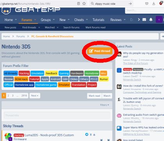Screen dimensions: 164x141
Task: Open the alerts bell icon
Action: click(x=151, y=19)
